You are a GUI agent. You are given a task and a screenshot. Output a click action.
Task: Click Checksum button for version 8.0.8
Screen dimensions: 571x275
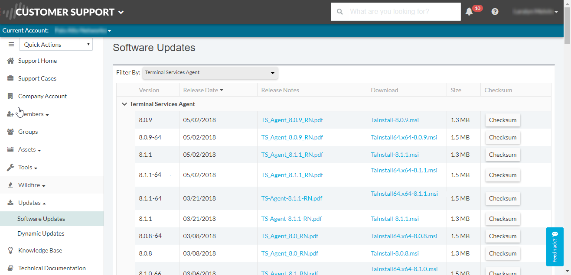502,253
